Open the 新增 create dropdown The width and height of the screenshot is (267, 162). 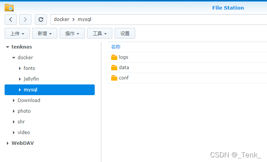point(45,33)
